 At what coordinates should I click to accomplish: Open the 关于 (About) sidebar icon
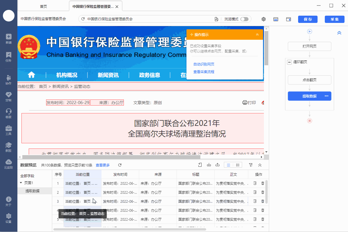[x=9, y=201]
